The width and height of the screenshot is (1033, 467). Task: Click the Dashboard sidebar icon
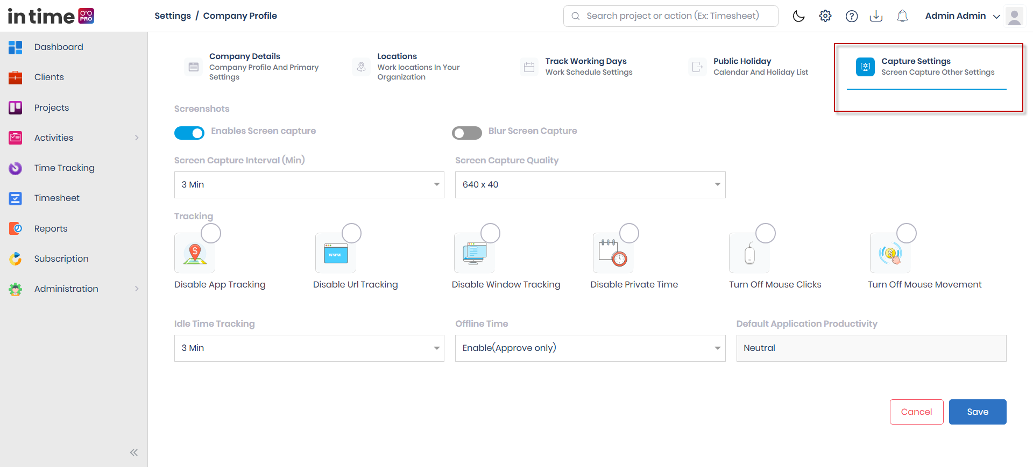pyautogui.click(x=16, y=47)
